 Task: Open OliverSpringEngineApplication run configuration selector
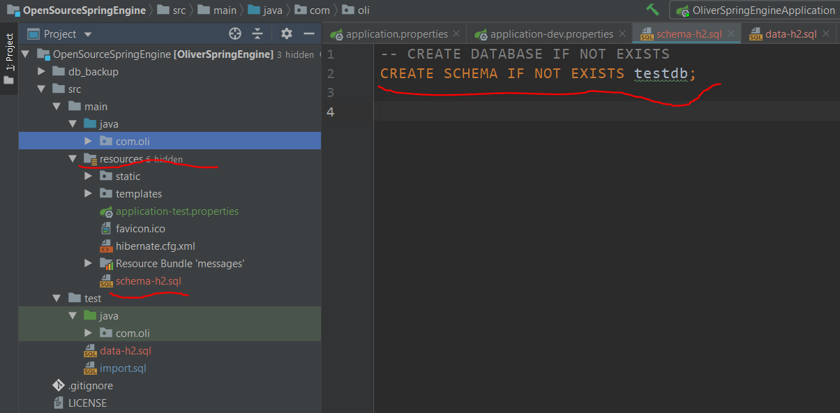755,10
